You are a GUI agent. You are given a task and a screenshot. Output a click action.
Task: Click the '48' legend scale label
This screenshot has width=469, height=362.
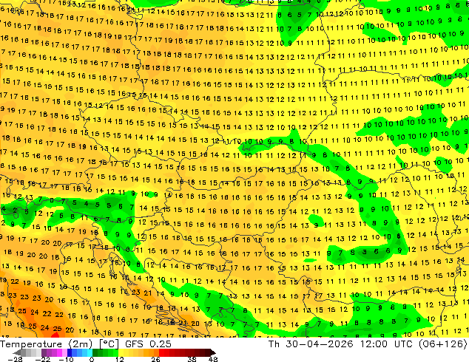(x=213, y=359)
